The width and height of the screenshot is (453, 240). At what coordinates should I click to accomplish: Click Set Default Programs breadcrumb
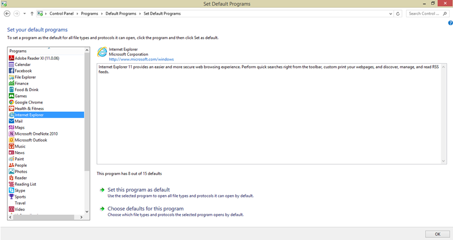pos(162,13)
